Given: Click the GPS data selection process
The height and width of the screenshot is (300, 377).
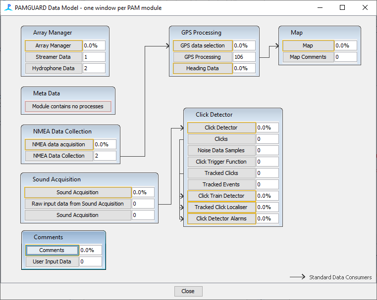Looking at the screenshot, I should (203, 45).
